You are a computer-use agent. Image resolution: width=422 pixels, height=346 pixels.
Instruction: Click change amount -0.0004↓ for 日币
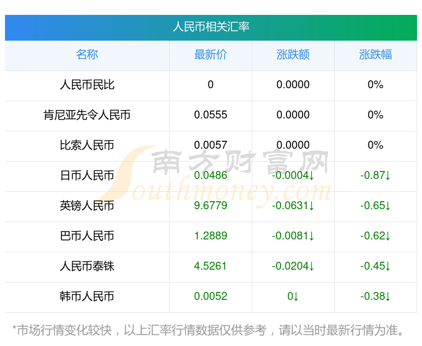[x=293, y=175]
